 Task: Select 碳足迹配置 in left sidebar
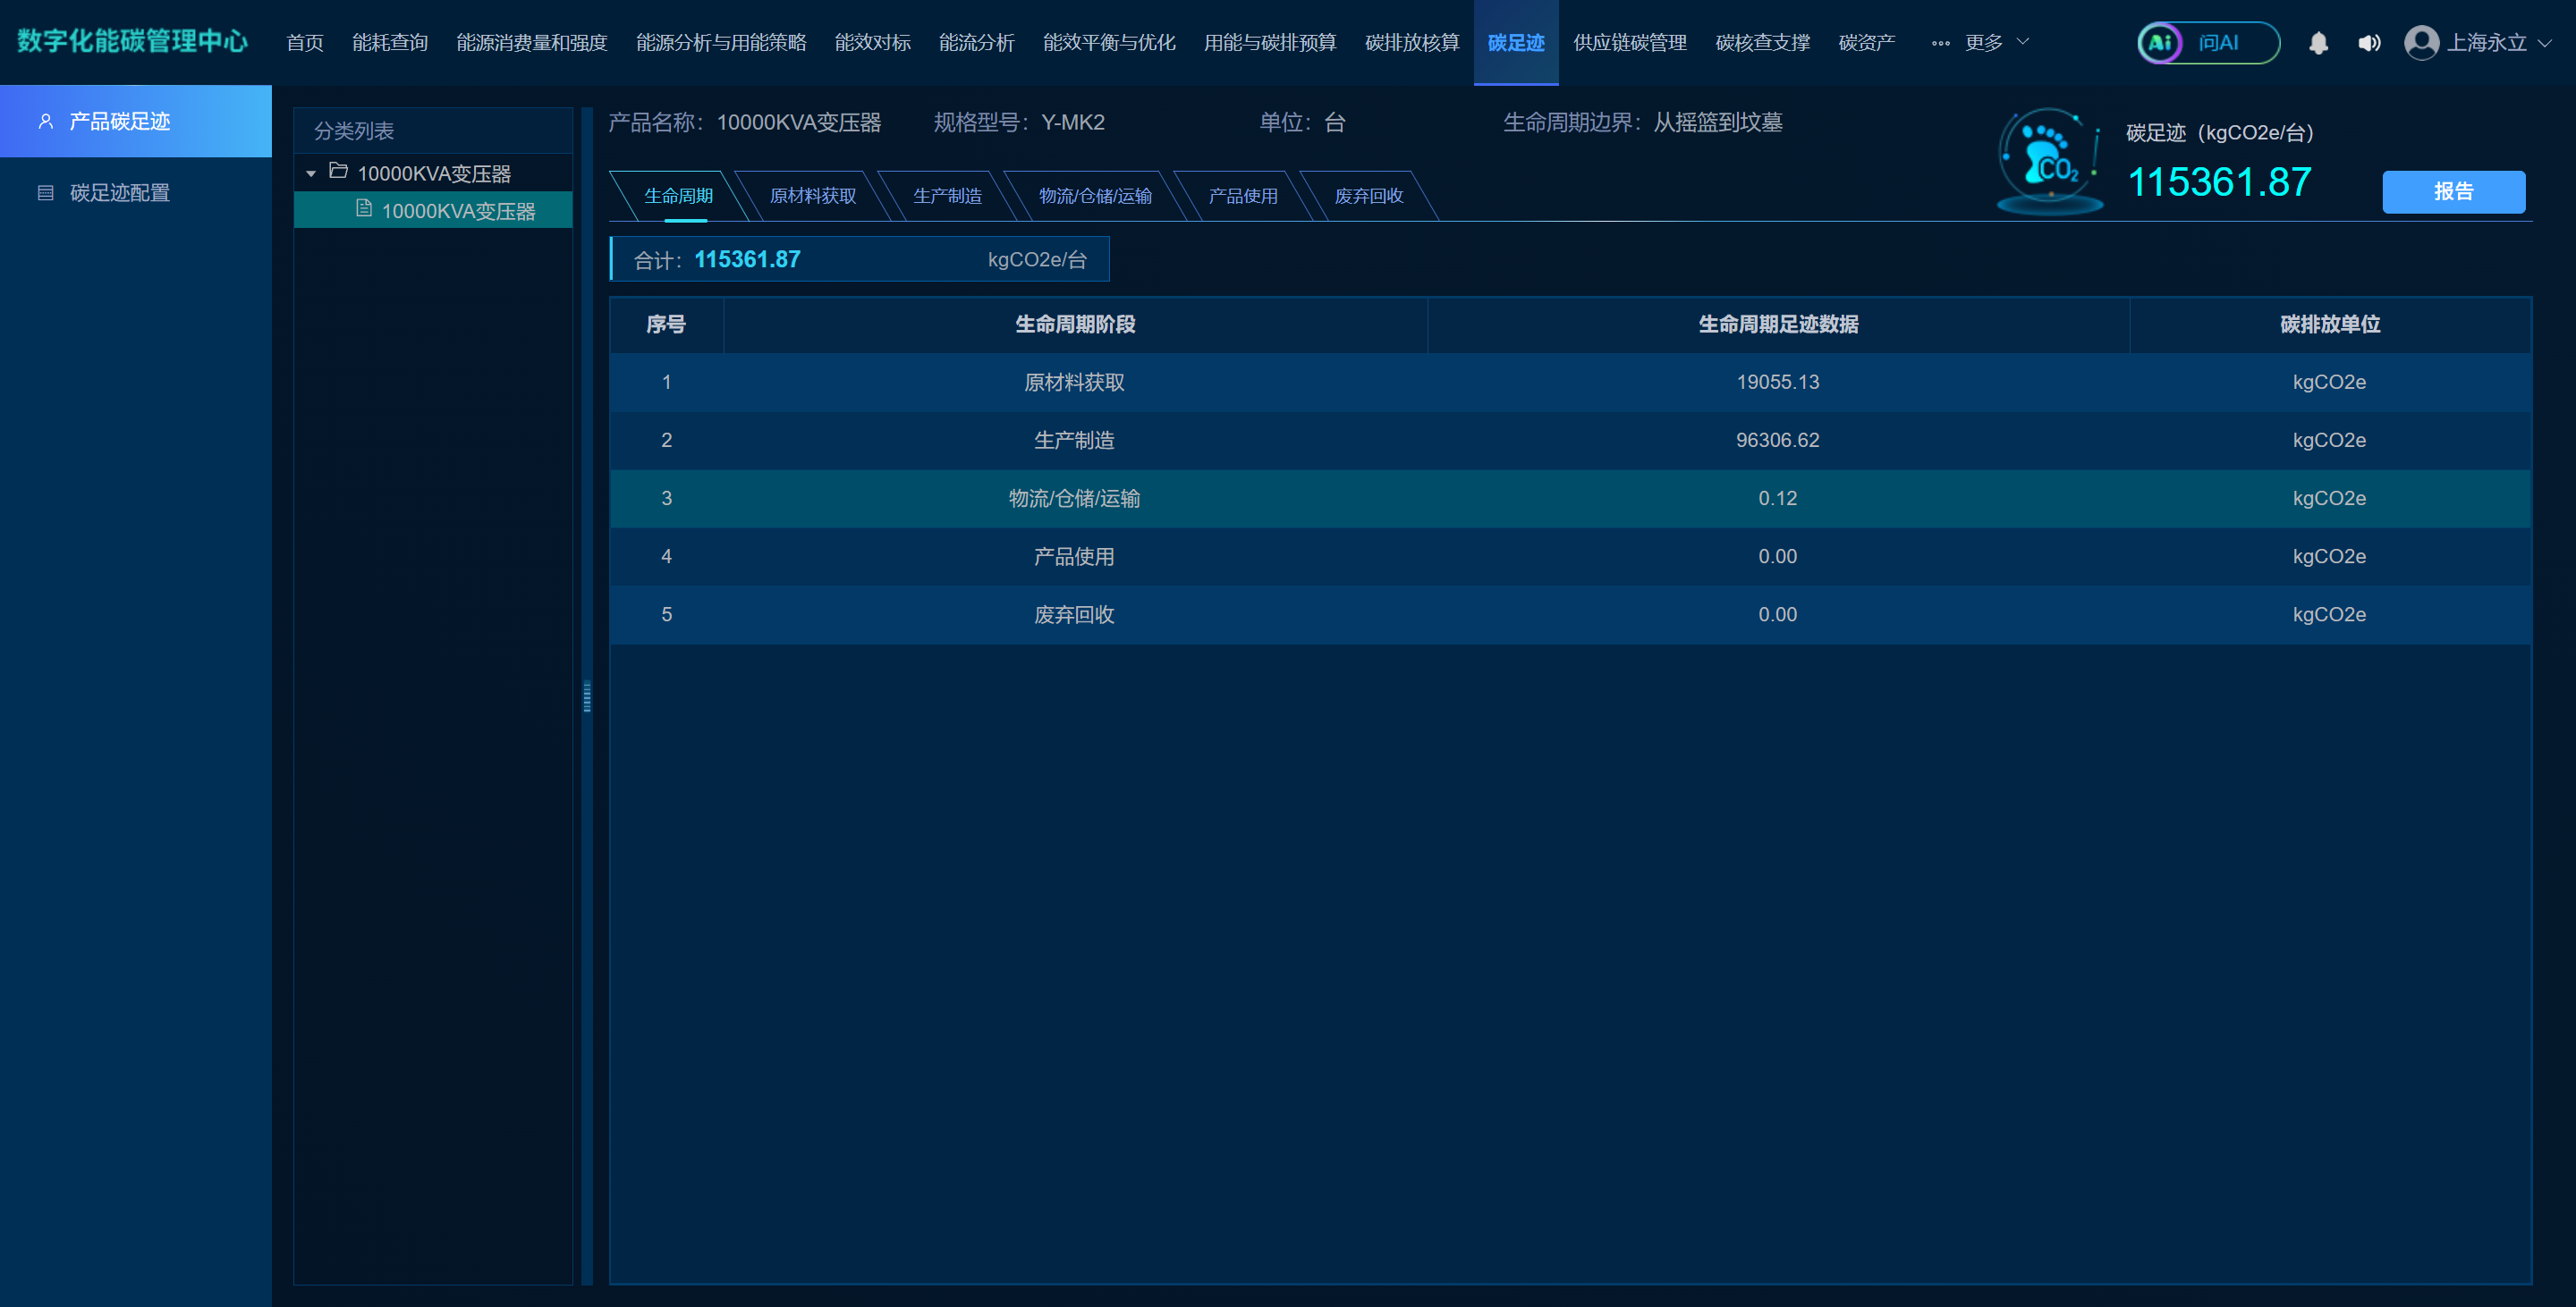tap(136, 193)
